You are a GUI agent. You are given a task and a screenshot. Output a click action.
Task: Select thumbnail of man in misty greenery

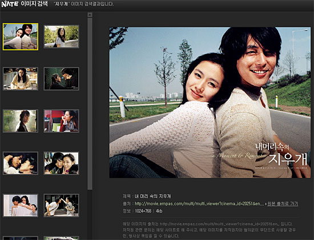(x=21, y=121)
